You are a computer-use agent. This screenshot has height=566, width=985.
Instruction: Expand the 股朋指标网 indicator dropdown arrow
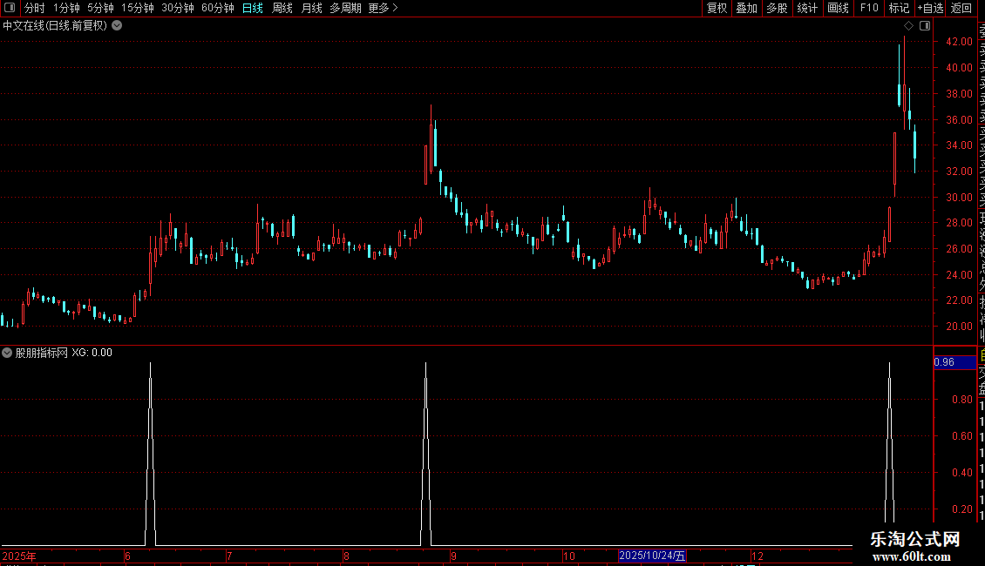[x=7, y=353]
